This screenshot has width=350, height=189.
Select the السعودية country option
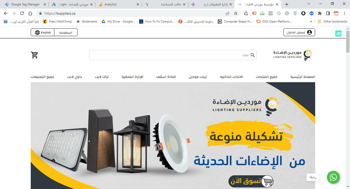coord(66,32)
